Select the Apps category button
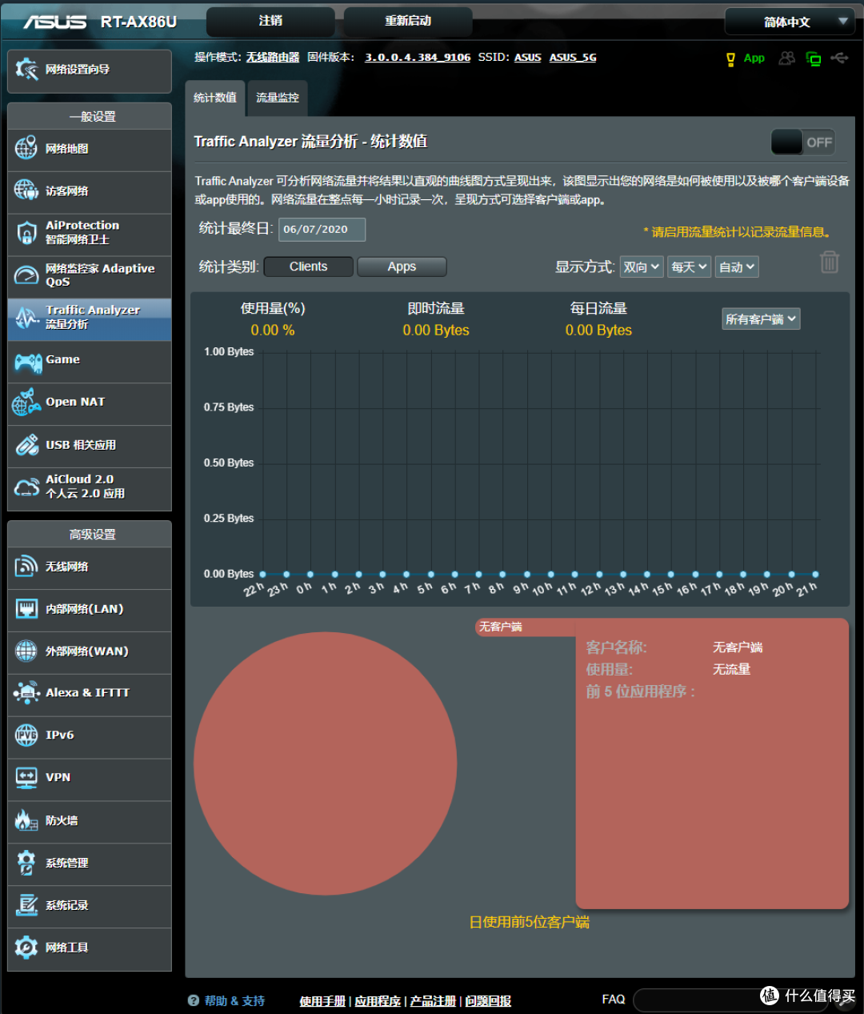 tap(402, 267)
